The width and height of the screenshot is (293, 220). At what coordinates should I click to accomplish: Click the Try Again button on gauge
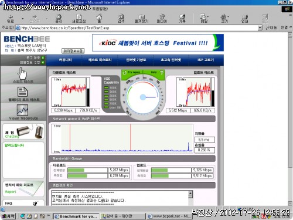[131, 73]
